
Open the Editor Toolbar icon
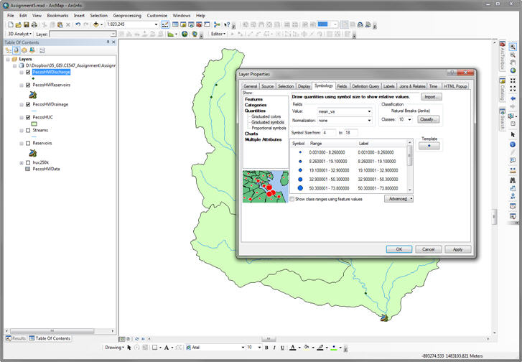coord(165,24)
